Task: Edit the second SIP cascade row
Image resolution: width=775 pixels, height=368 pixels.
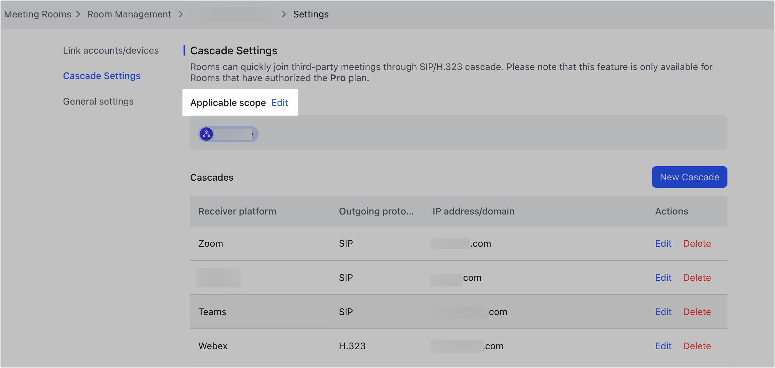Action: click(663, 278)
